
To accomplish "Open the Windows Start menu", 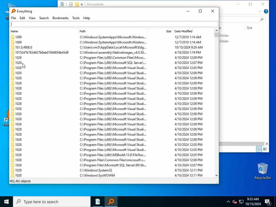I will click(x=6, y=202).
